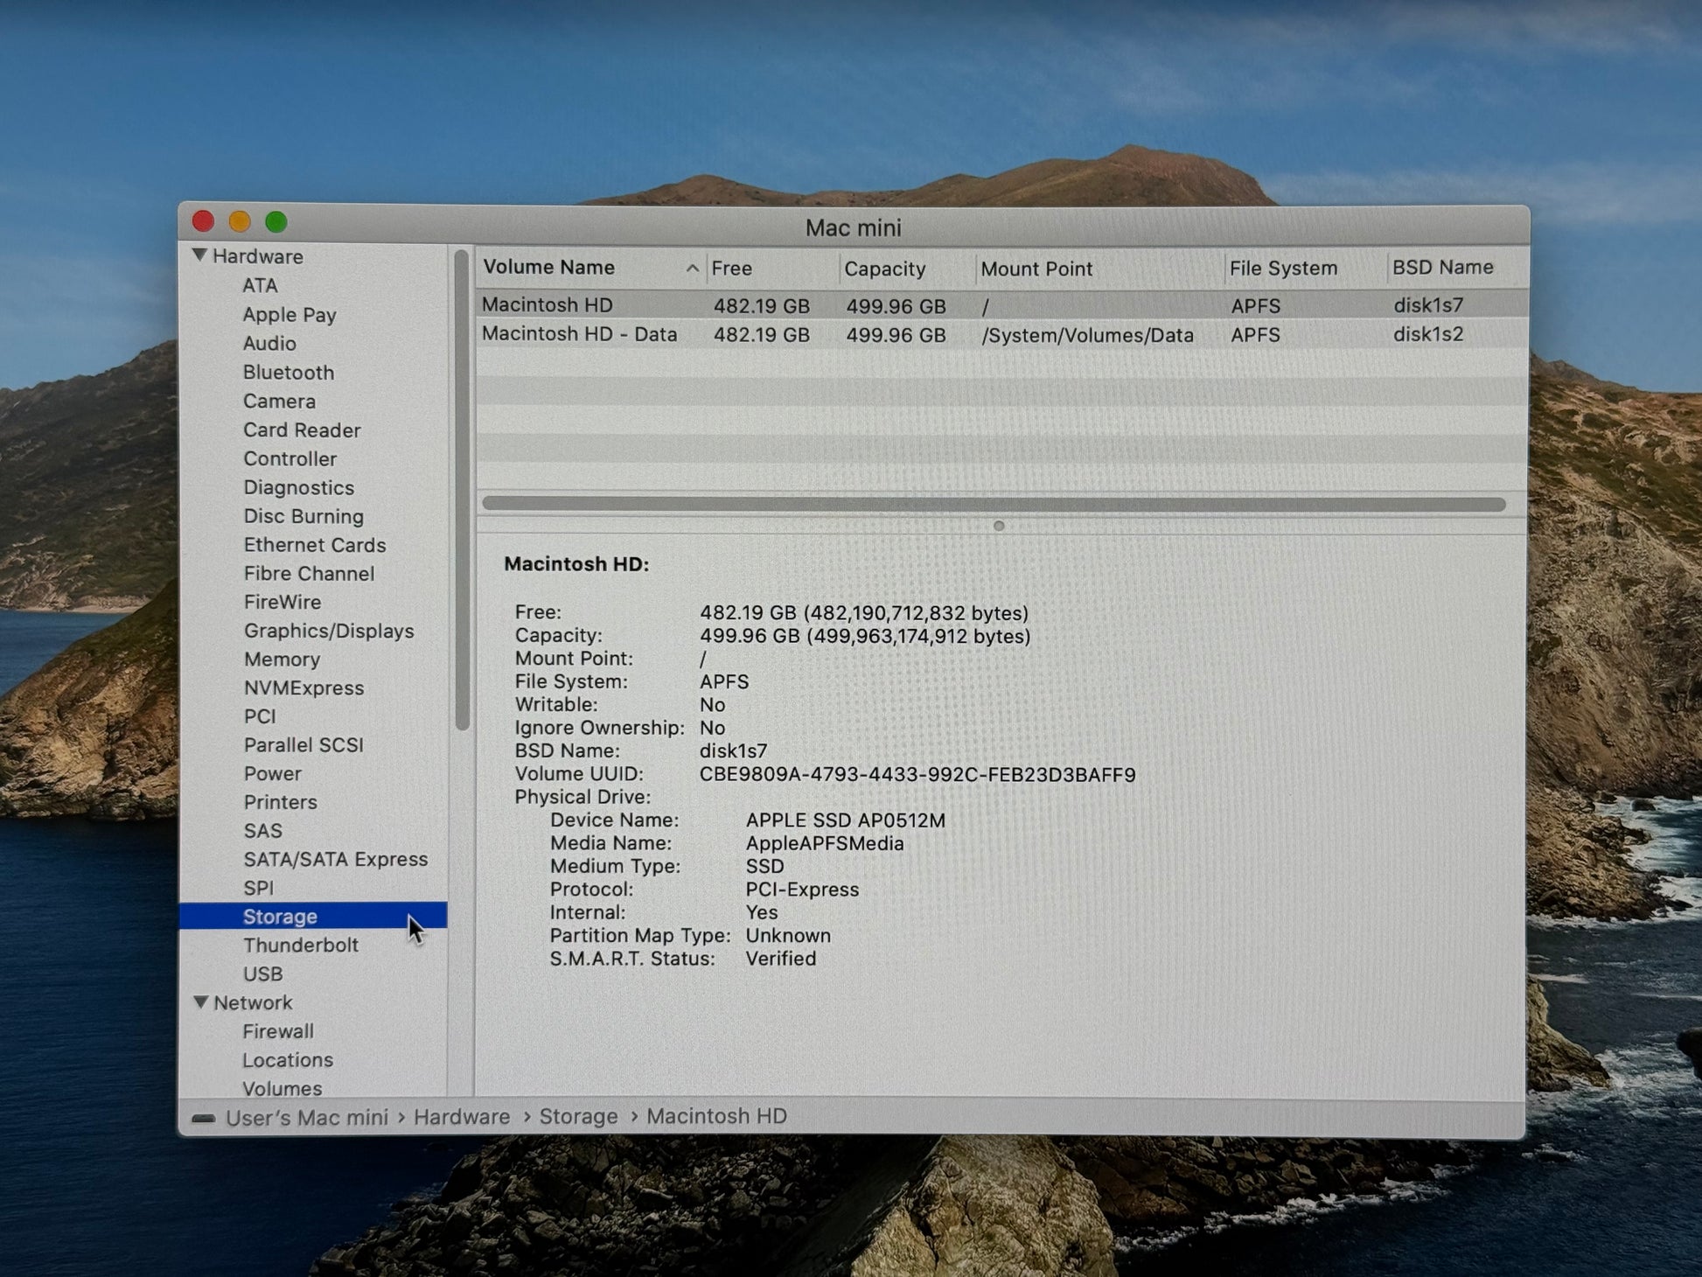
Task: Click the Mac mini icon in path bar
Action: pyautogui.click(x=204, y=1119)
